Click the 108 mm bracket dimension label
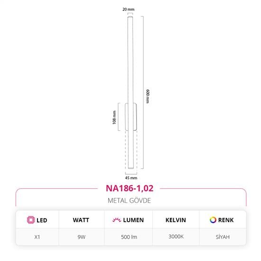The height and width of the screenshot is (261, 261). click(114, 118)
